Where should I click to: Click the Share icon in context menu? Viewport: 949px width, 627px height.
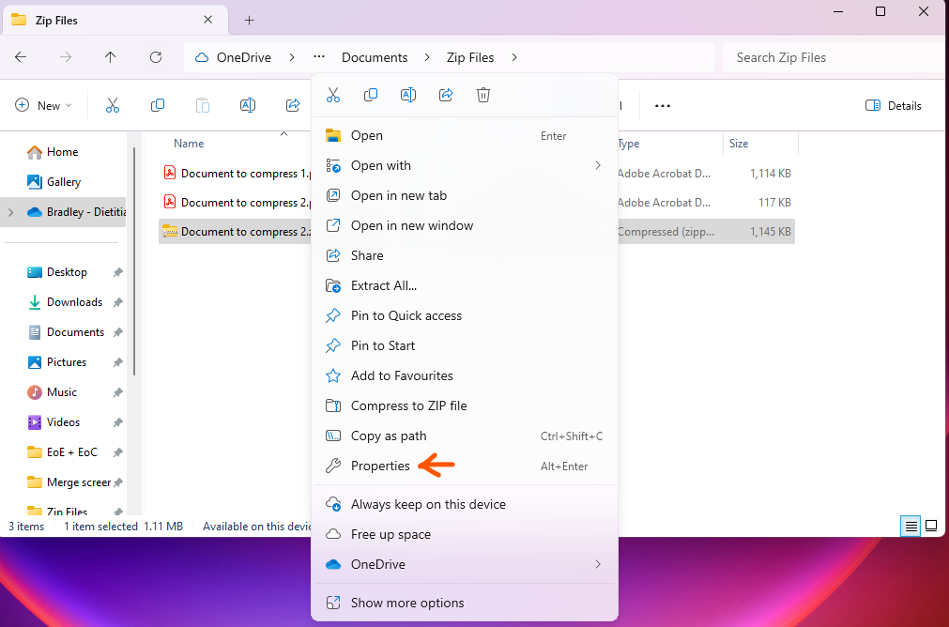pyautogui.click(x=446, y=95)
